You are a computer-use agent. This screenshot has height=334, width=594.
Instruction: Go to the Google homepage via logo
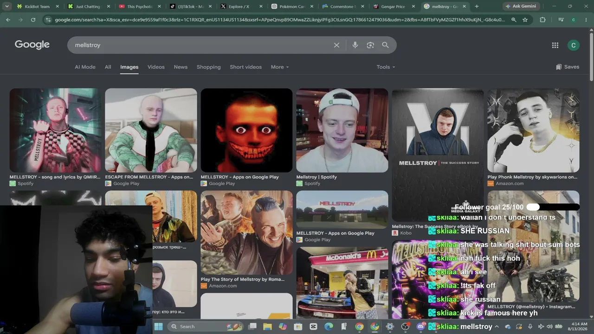tap(32, 45)
